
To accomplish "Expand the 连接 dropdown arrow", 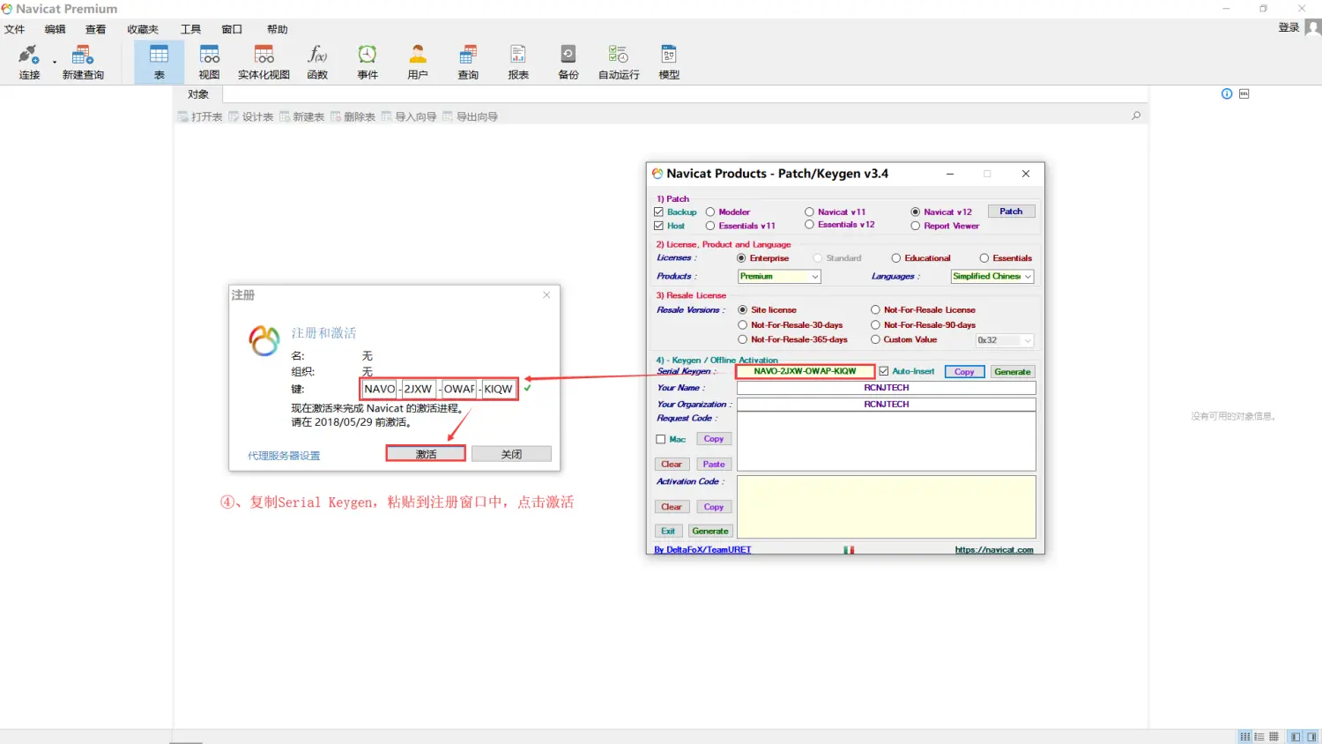I will [55, 63].
